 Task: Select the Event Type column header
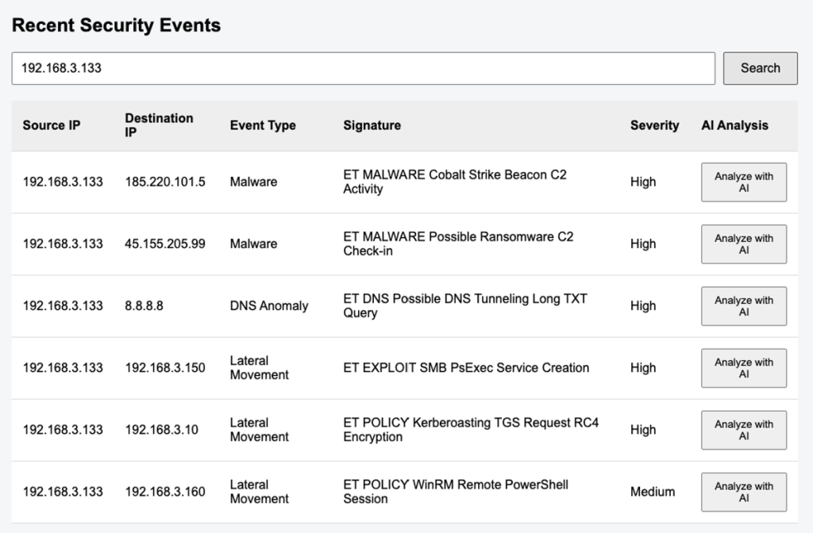click(263, 125)
